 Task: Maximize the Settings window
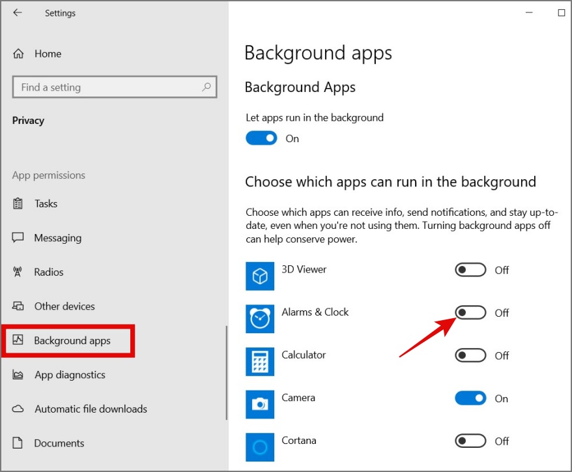(x=562, y=13)
